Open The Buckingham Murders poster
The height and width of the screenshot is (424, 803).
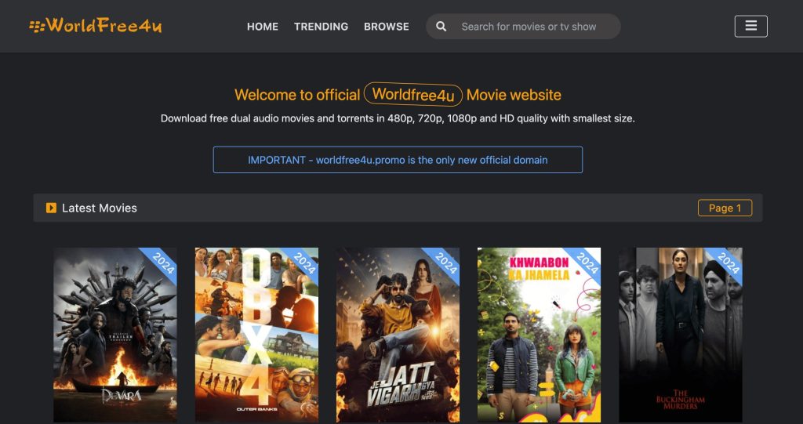click(x=681, y=335)
